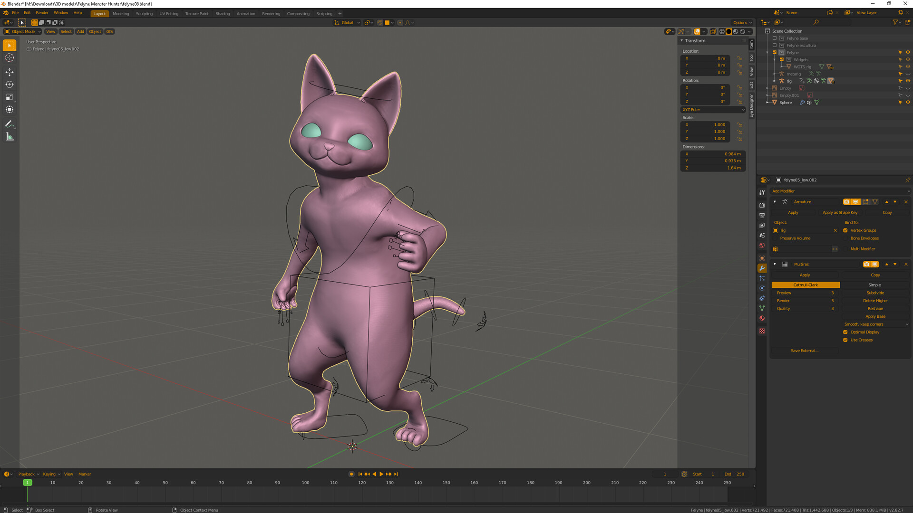Enable the Felyne base collection checkbox

[x=775, y=38]
